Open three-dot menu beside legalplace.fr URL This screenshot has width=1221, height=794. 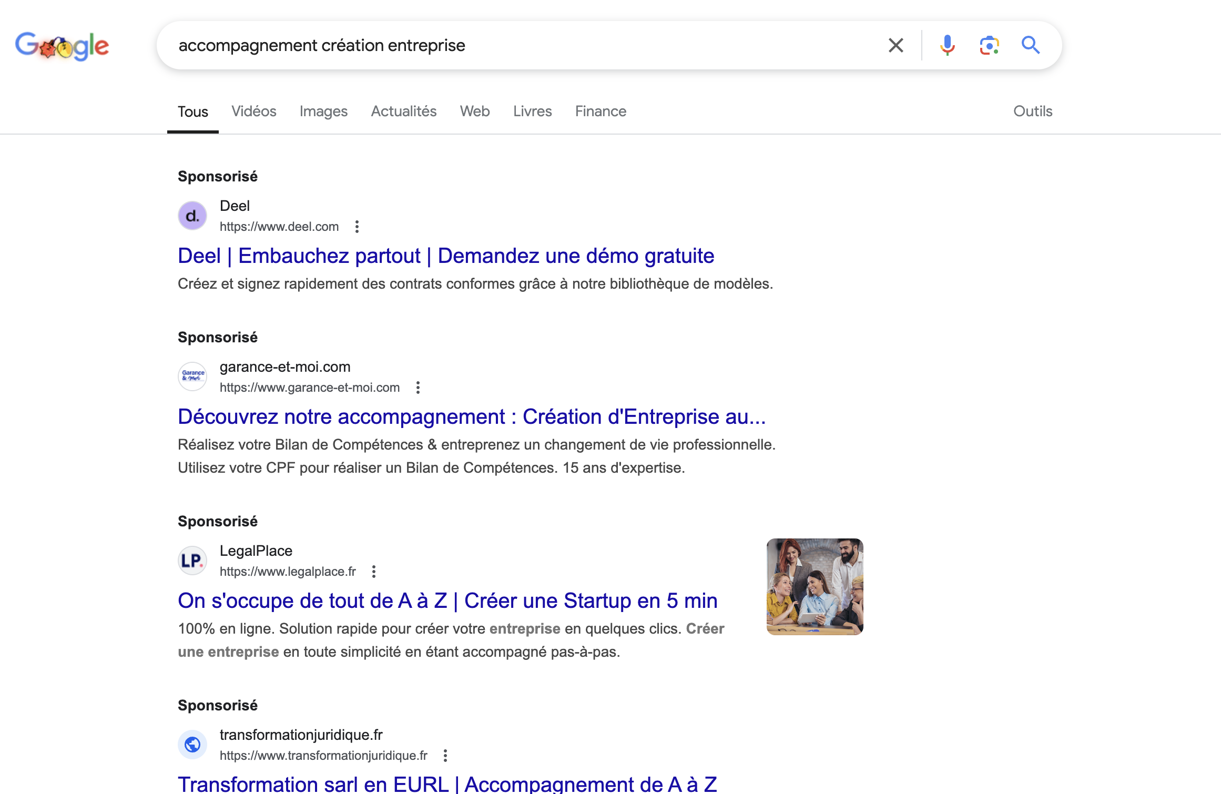[374, 572]
